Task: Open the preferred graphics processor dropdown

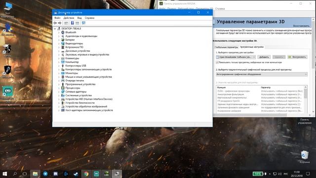Action: 262,74
